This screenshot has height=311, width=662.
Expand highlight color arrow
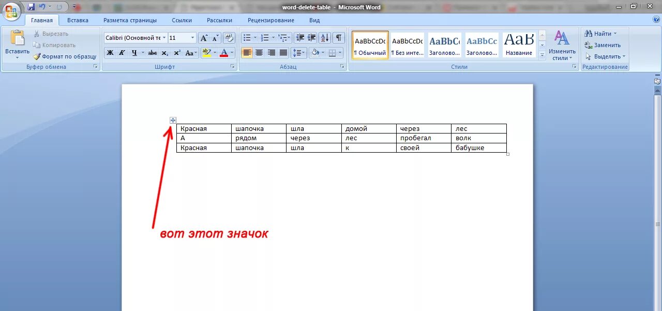215,53
